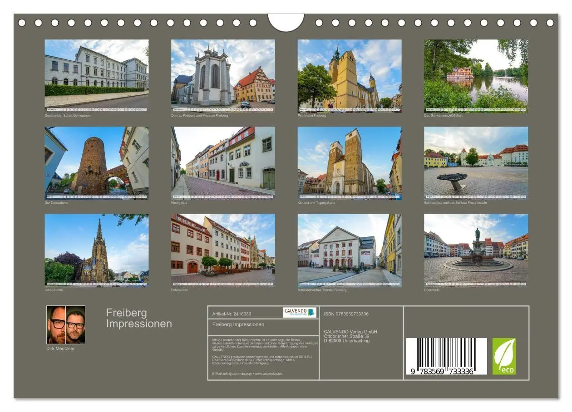The width and height of the screenshot is (572, 412).
Task: Open the Schloss Freudenstein square photo
Action: [476, 163]
